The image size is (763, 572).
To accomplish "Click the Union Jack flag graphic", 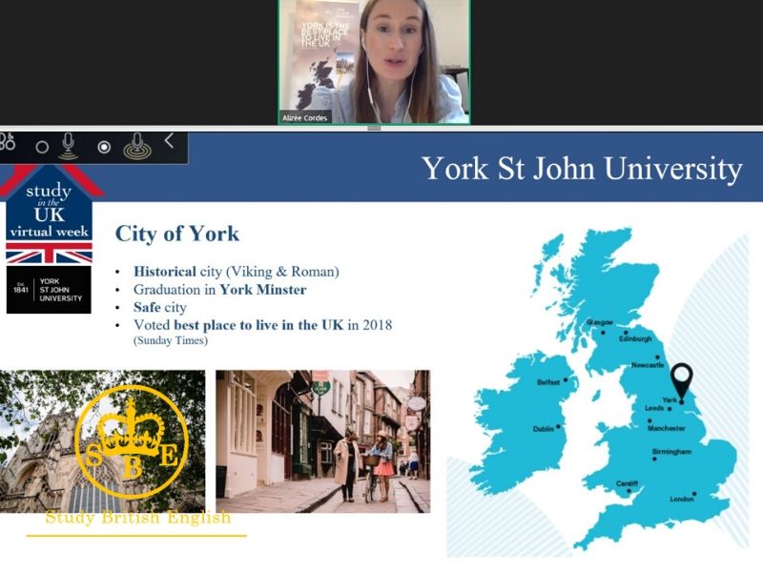I will (x=49, y=253).
